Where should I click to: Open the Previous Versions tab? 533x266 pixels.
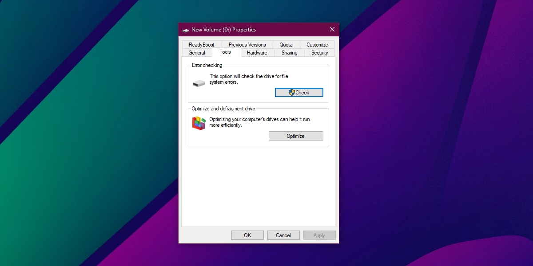click(x=247, y=44)
